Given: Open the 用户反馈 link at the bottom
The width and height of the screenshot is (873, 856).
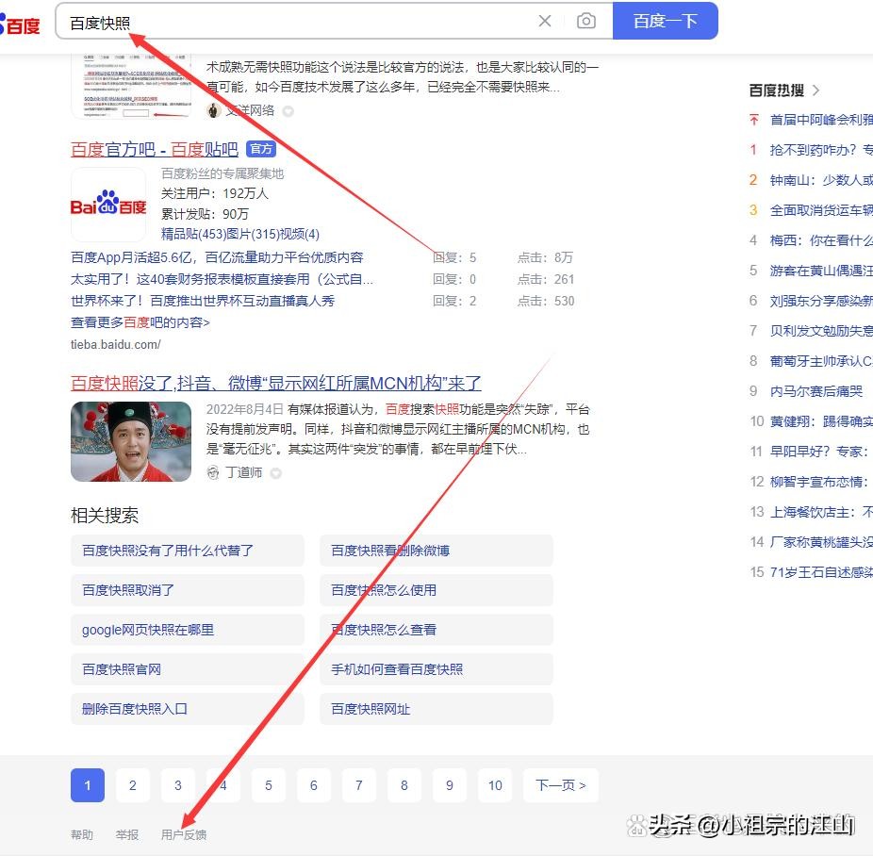Looking at the screenshot, I should pyautogui.click(x=183, y=834).
